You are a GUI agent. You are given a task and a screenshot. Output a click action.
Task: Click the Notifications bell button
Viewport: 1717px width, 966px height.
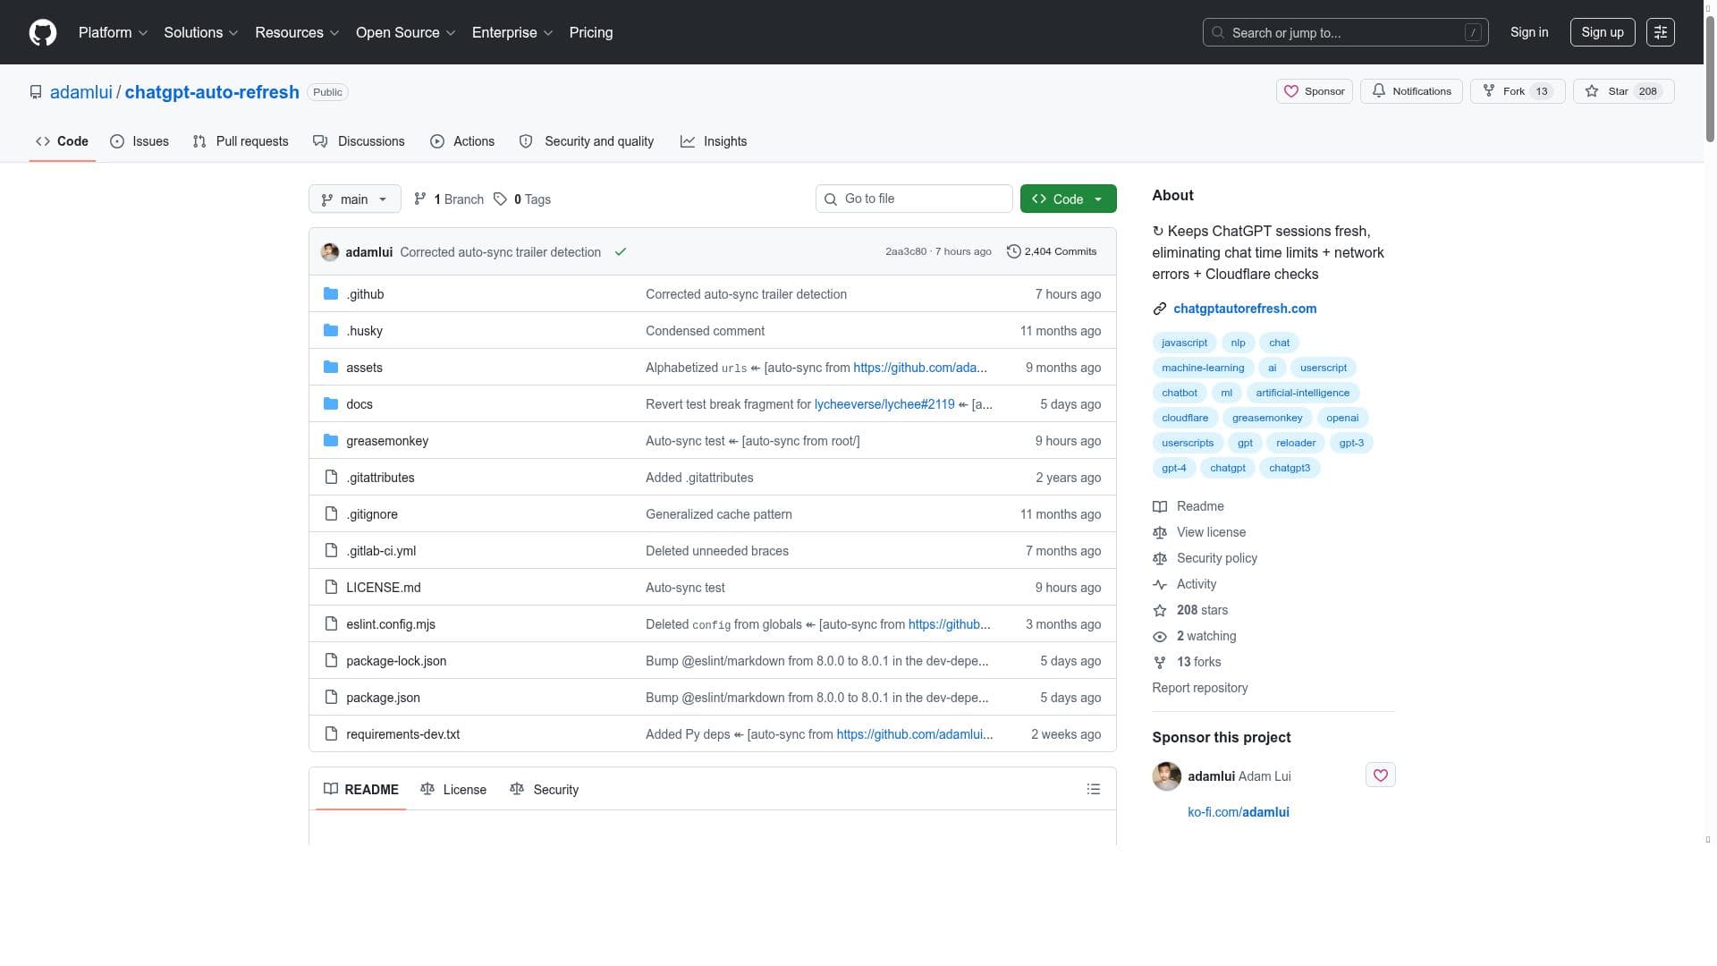[1411, 91]
